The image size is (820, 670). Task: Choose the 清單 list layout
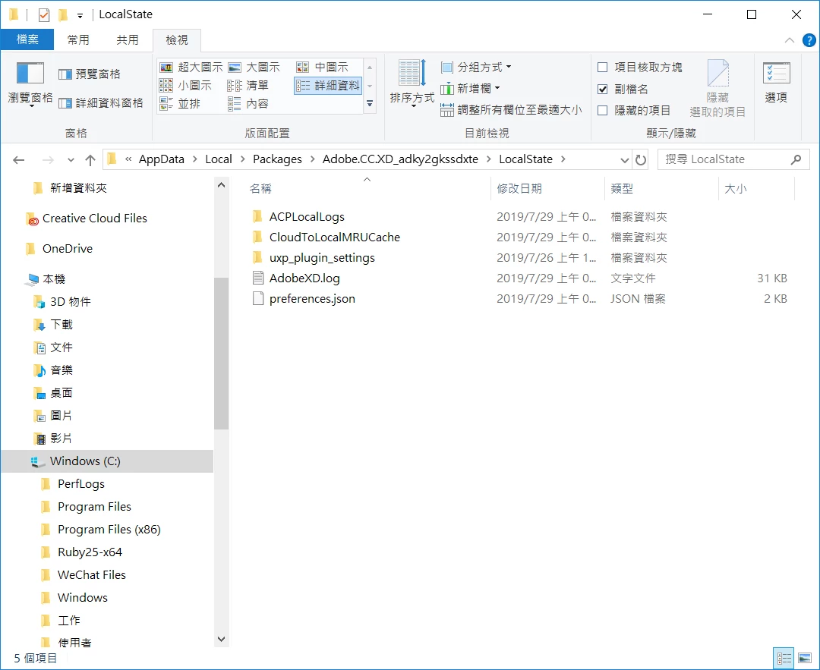(x=248, y=85)
